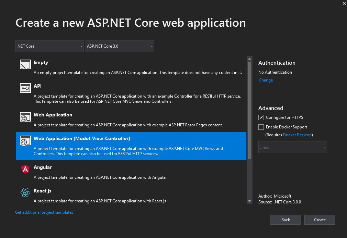The height and width of the screenshot is (238, 347).
Task: Click the scrollbar down arrow
Action: click(x=249, y=201)
